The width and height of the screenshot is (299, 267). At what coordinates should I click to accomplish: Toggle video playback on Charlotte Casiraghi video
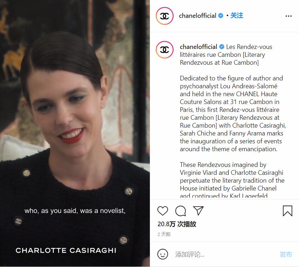tap(75, 133)
